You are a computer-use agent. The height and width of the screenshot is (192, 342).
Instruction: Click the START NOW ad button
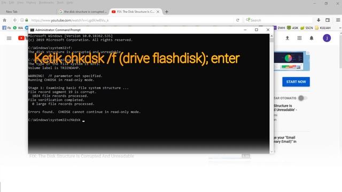pos(296,82)
